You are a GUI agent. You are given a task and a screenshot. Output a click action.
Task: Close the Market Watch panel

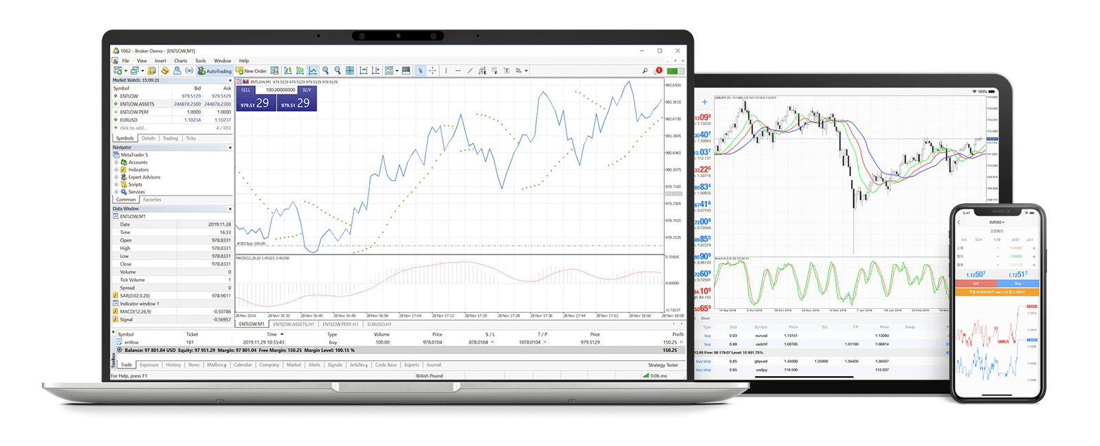coord(230,80)
